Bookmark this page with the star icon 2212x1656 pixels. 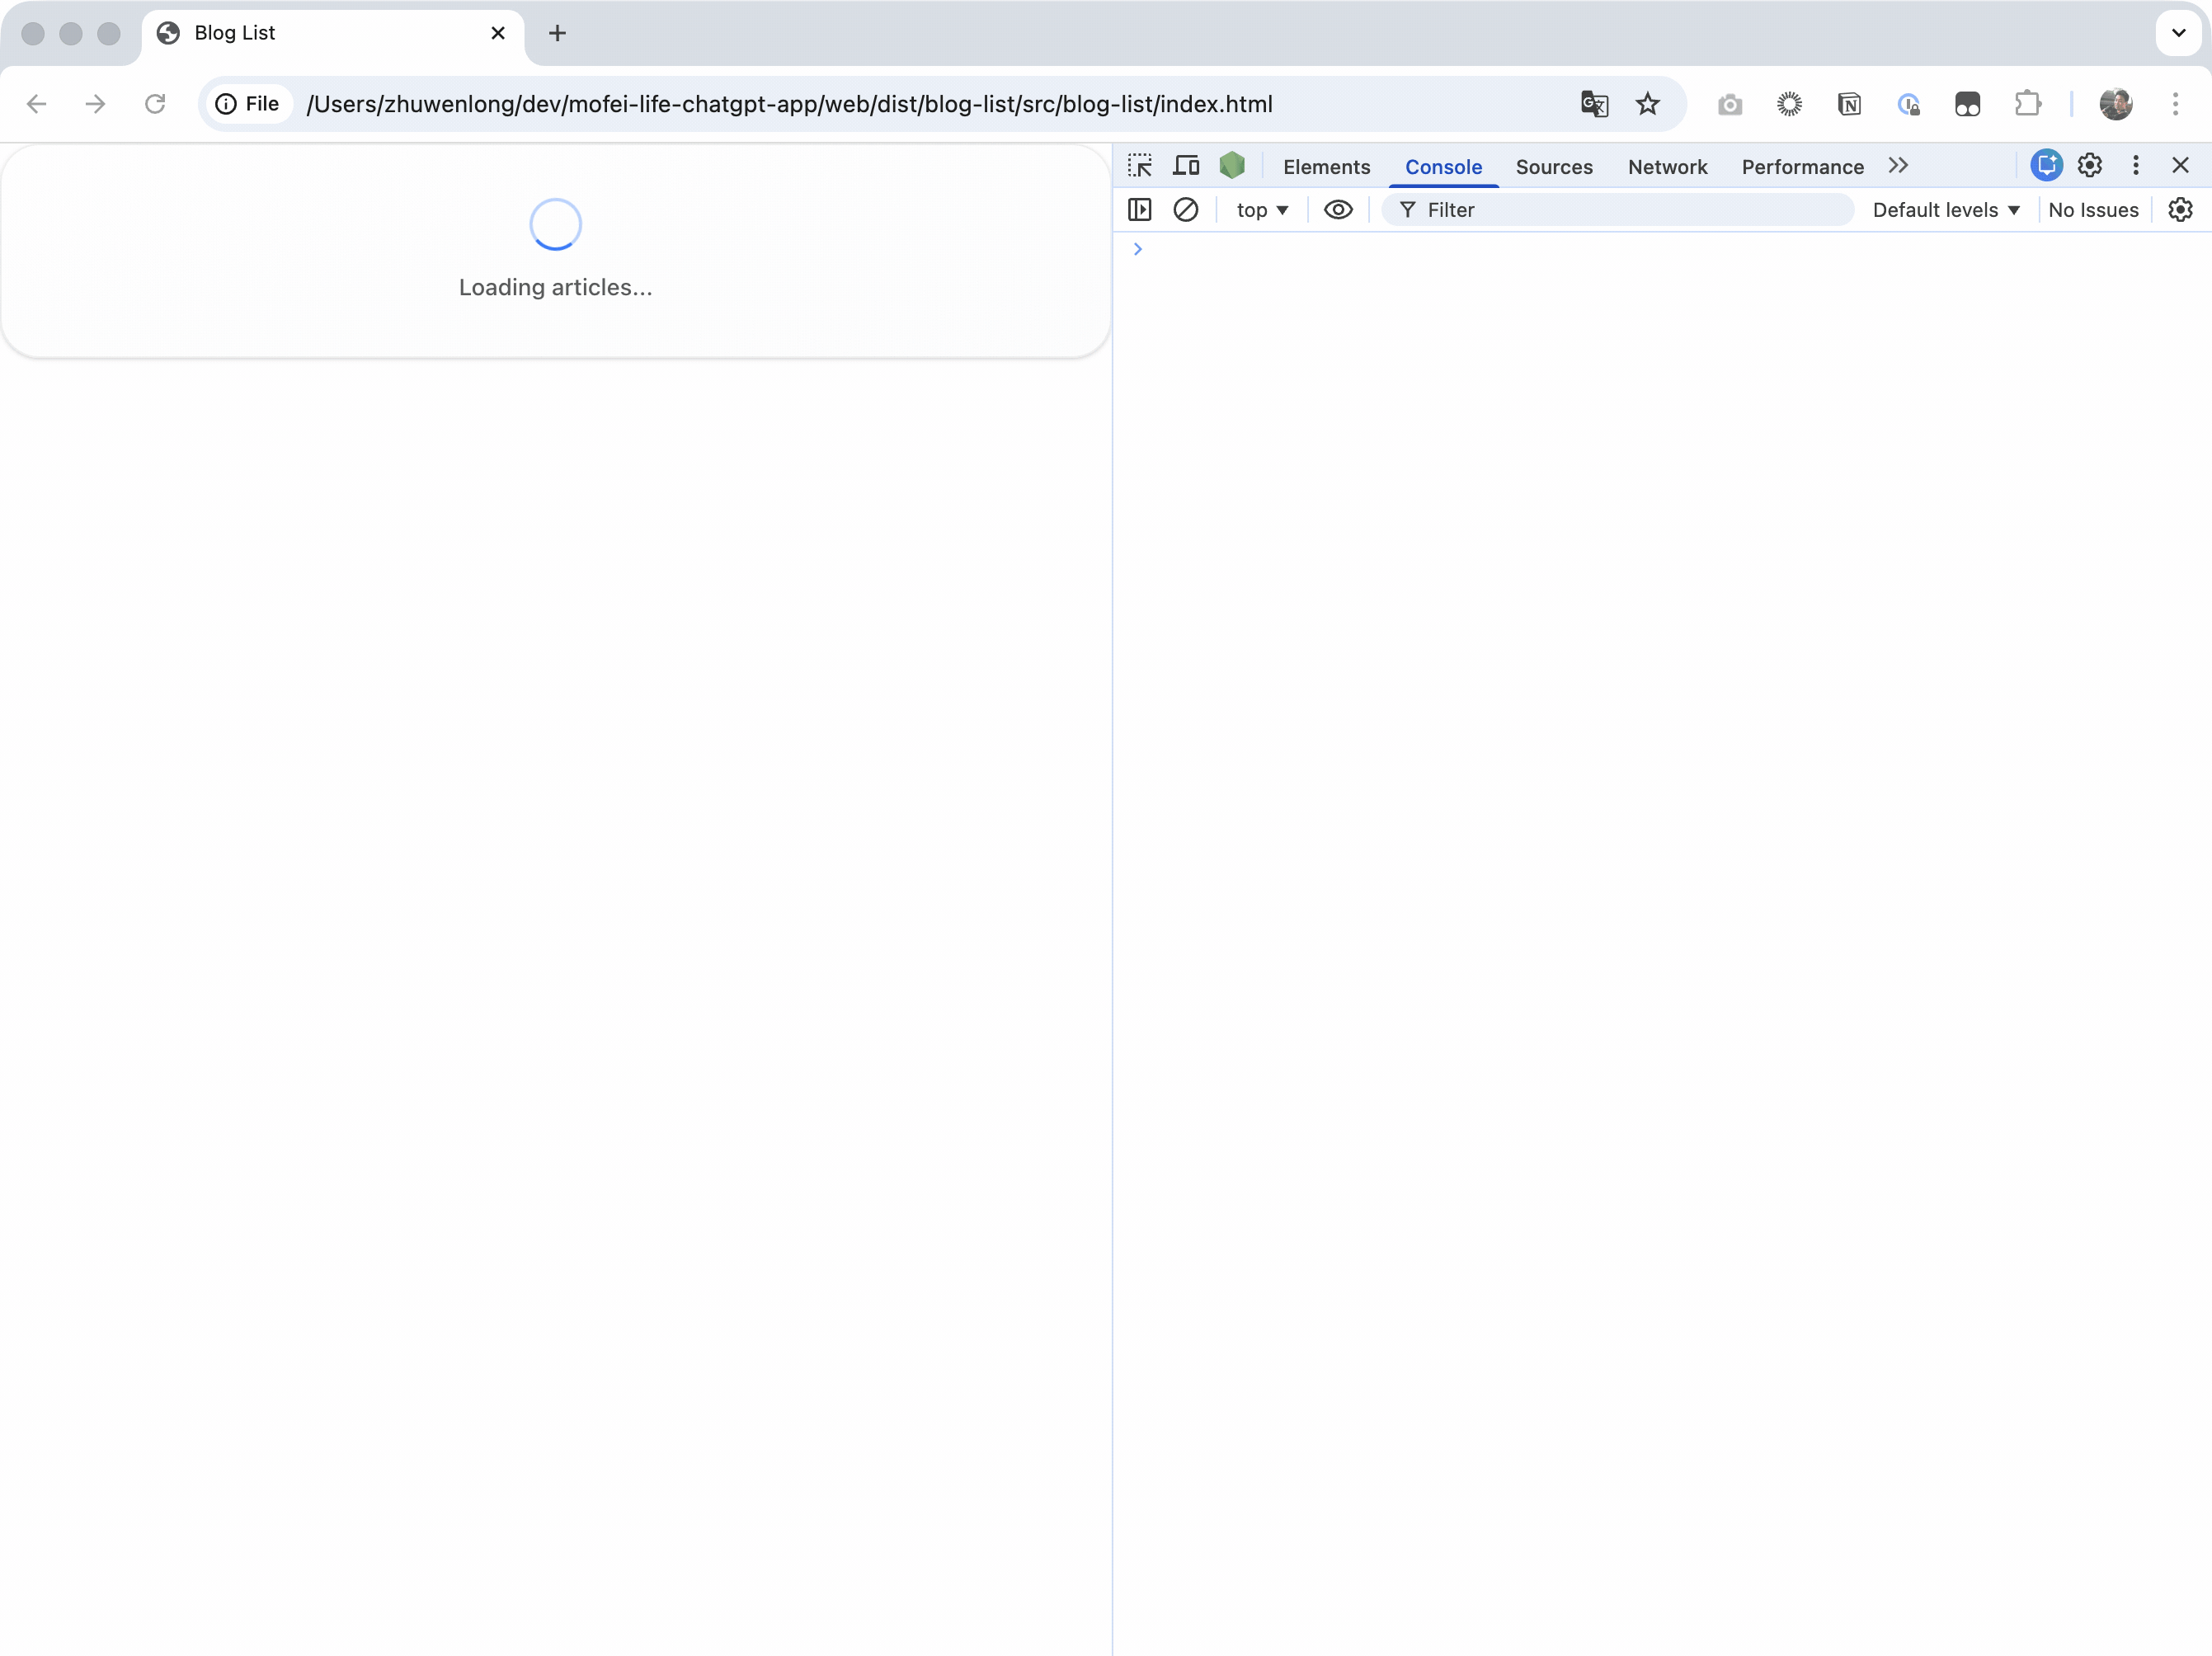(1648, 104)
